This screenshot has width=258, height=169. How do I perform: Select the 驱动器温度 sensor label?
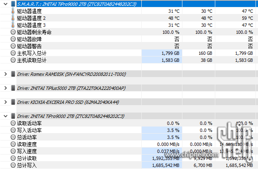click(x=29, y=11)
